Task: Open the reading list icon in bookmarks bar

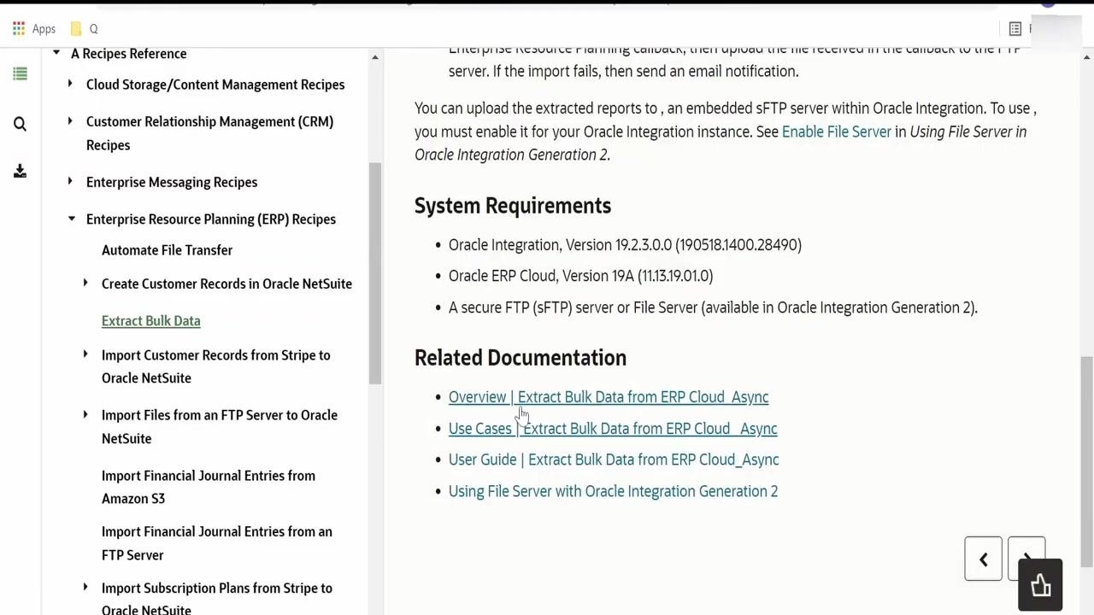Action: point(1015,28)
